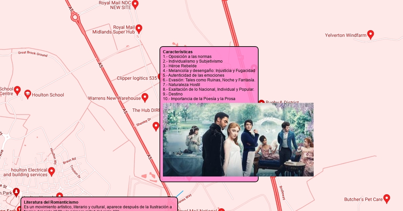Open the Butcher's Pet Care map marker
403x211 pixels.
[387, 199]
